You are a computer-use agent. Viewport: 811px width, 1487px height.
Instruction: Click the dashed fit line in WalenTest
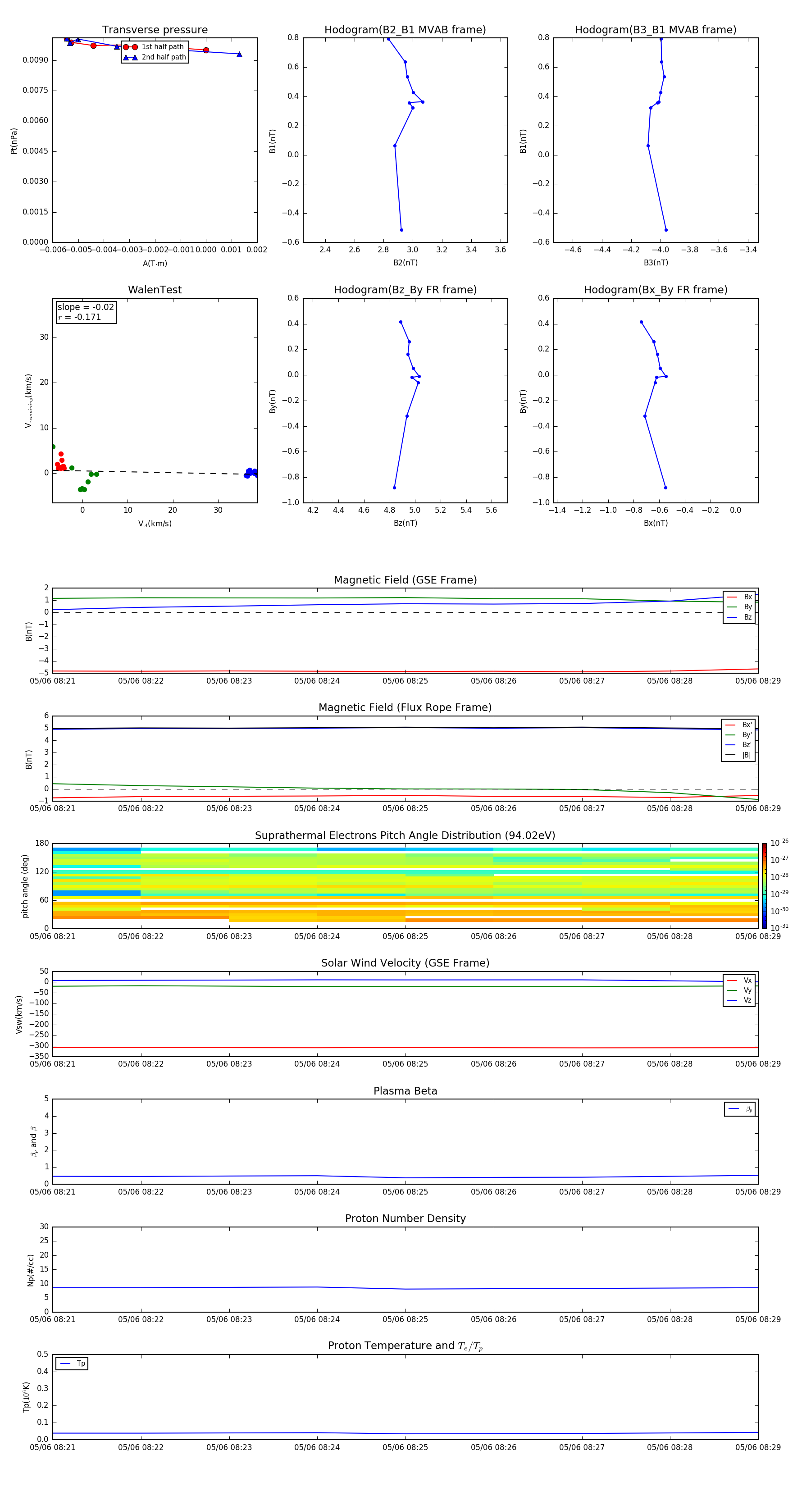(155, 472)
